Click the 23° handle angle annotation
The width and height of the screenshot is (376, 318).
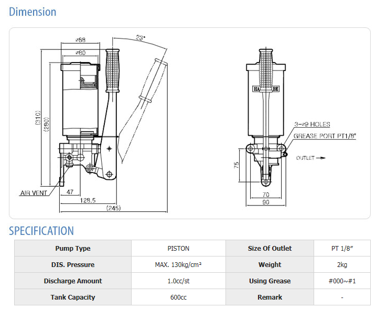pos(140,38)
